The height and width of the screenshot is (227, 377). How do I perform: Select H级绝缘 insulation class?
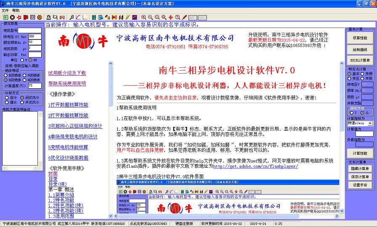click(x=24, y=80)
